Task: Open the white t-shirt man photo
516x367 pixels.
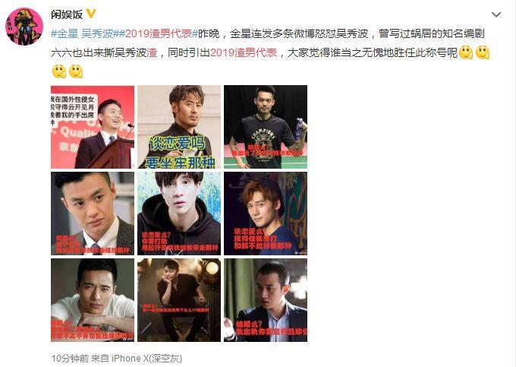Action: click(x=93, y=300)
